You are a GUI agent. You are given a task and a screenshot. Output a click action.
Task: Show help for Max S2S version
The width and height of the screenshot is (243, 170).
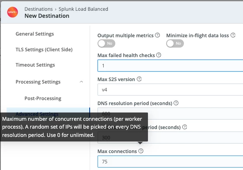point(139,79)
